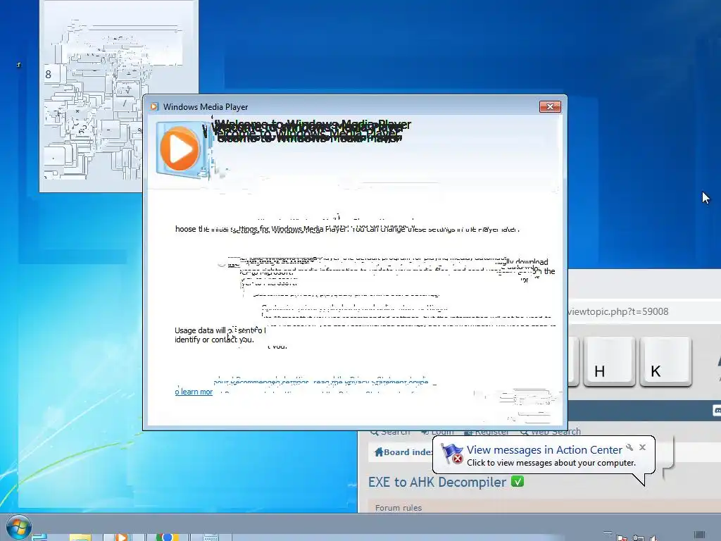The image size is (721, 541).
Task: Dismiss the Action Center balloon
Action: [642, 447]
